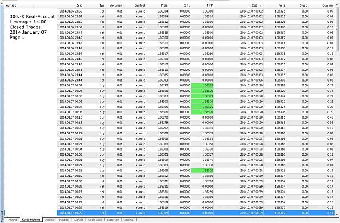
Task: Click the Gewinn cell showing 0.15
Action: coord(322,202)
